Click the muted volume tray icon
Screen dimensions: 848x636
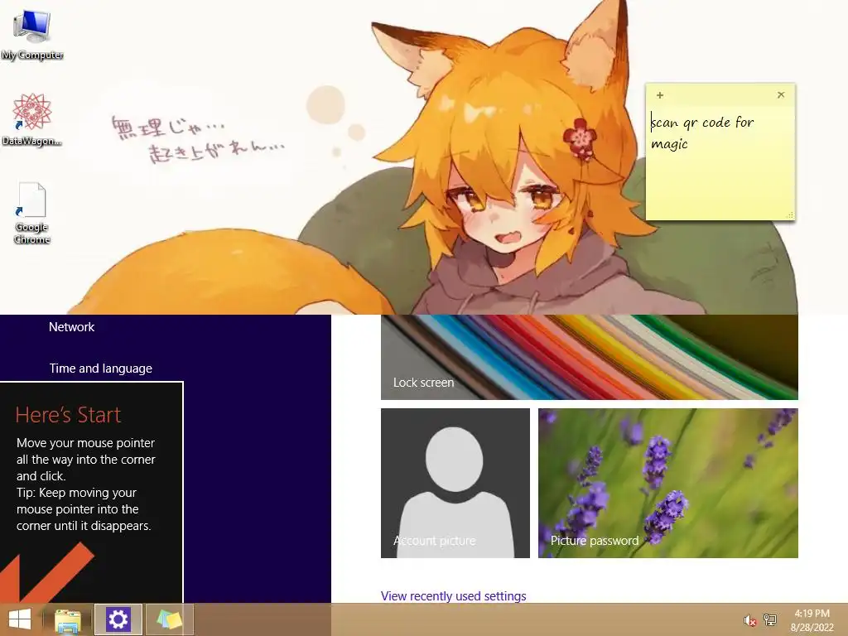coord(749,620)
